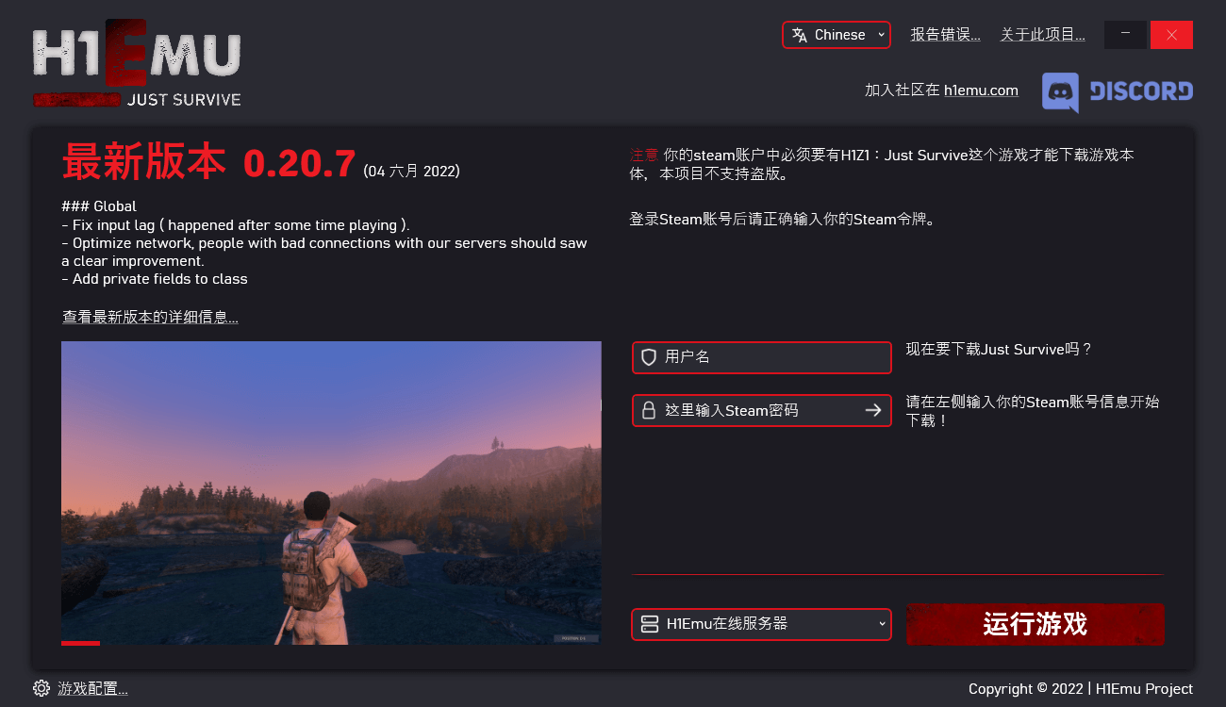This screenshot has width=1226, height=707.
Task: Open the 关于此项目 menu item
Action: pyautogui.click(x=1043, y=35)
